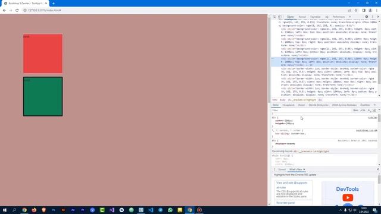Go back in browser
The height and width of the screenshot is (214, 381).
point(4,10)
